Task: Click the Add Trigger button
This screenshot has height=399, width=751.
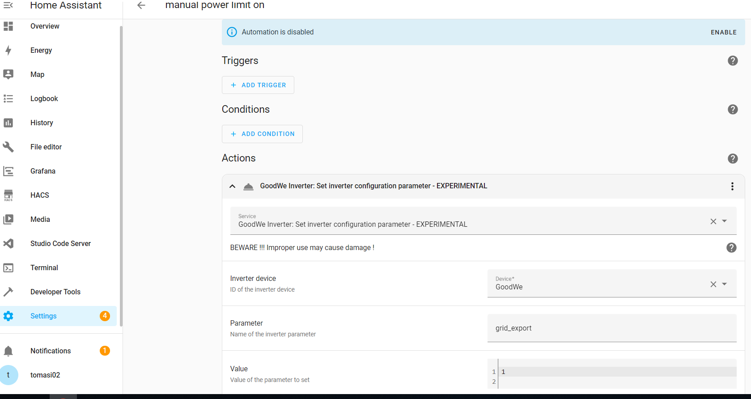Action: (x=258, y=85)
